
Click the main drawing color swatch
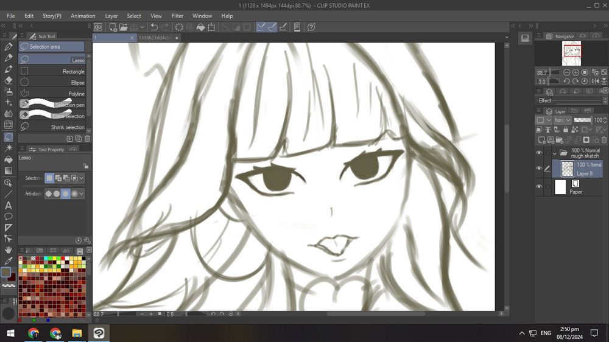click(5, 273)
